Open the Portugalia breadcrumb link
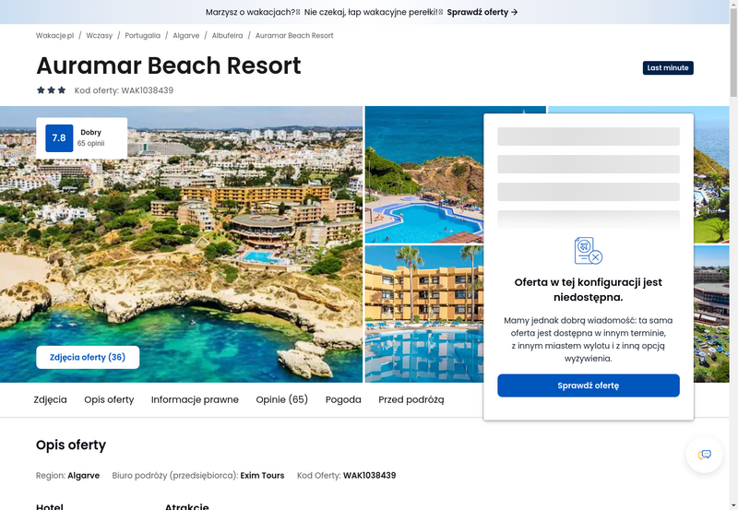Screen dimensions: 738x510 click(x=143, y=35)
